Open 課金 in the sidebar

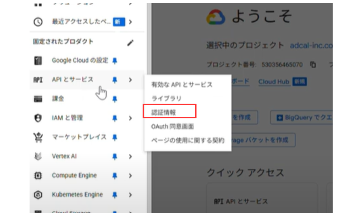coord(58,99)
